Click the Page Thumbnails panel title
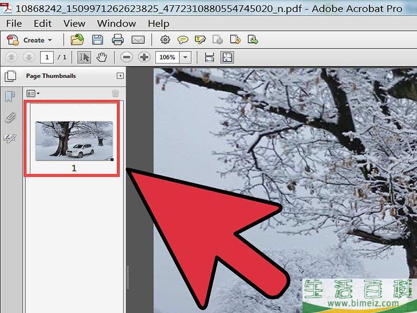 coord(51,76)
